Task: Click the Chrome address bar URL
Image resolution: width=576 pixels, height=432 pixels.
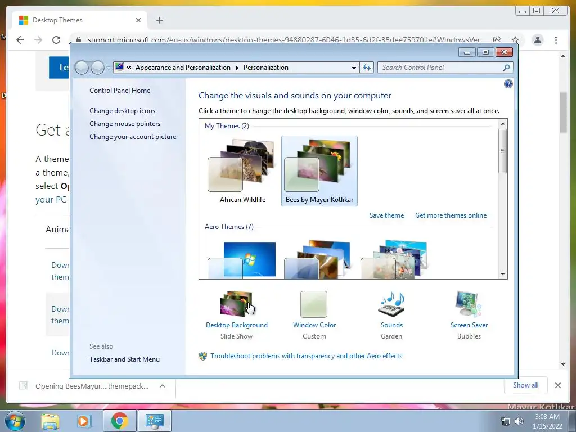Action: pyautogui.click(x=283, y=40)
